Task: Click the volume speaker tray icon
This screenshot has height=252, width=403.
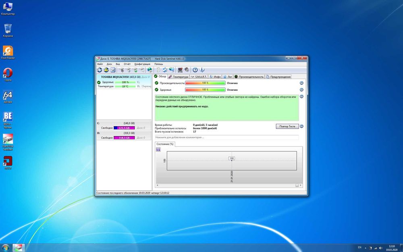Action: (x=380, y=248)
